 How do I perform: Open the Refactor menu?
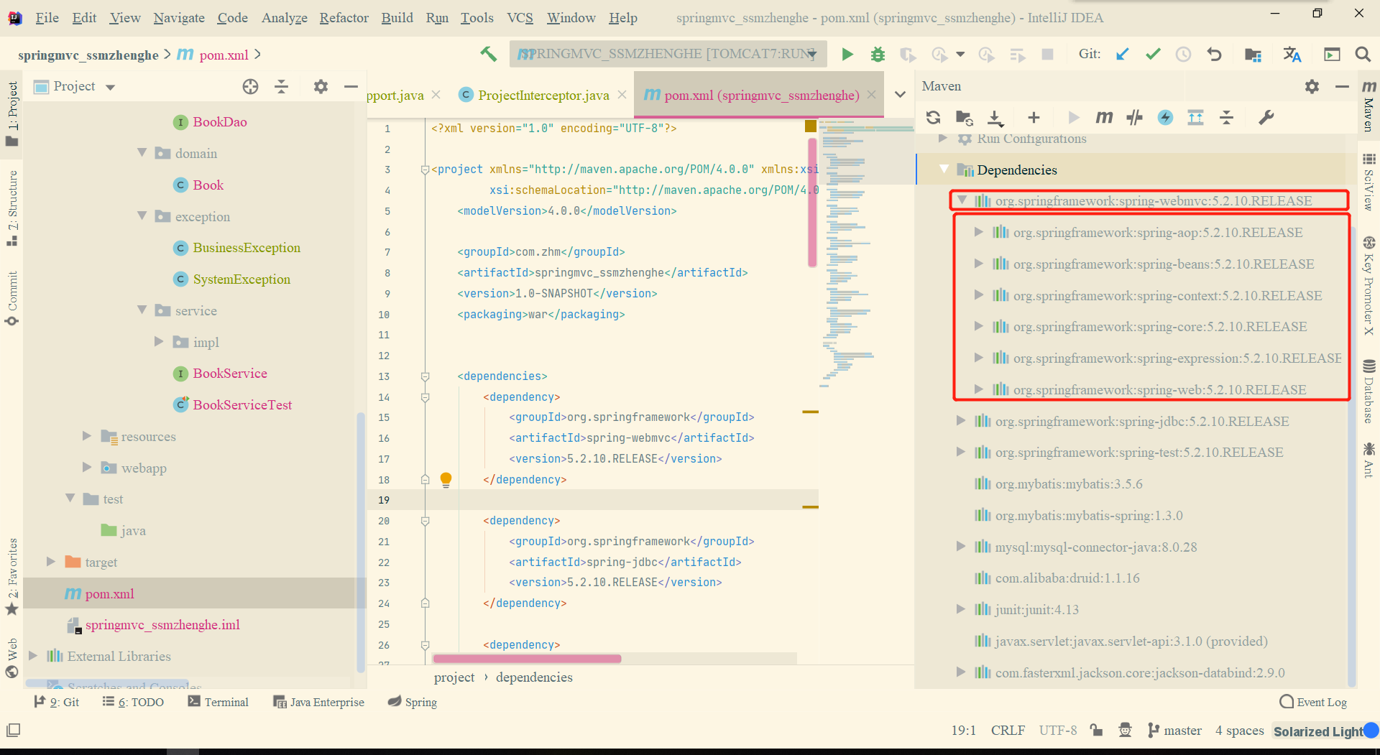344,18
